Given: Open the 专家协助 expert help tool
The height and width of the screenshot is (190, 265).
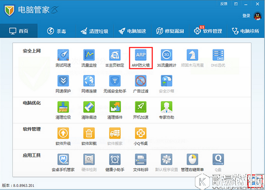Looking at the screenshot, I should [167, 110].
